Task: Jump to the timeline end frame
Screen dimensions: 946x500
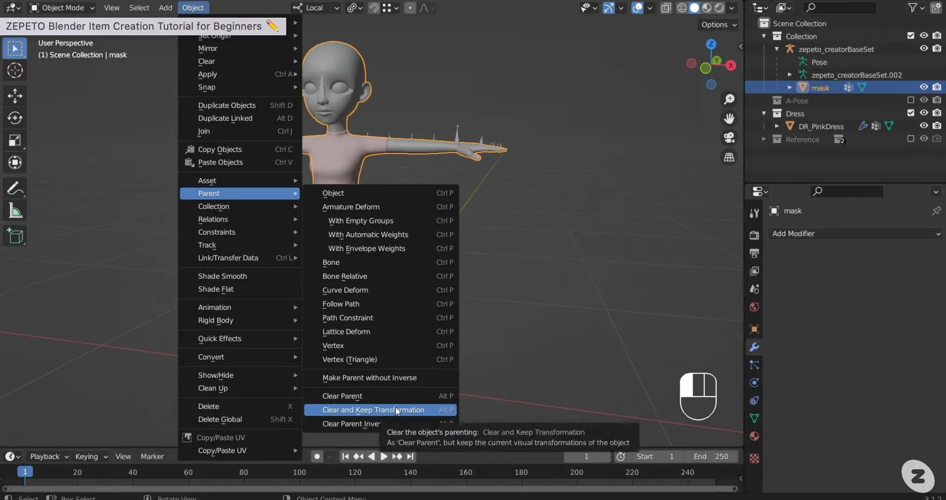Action: pyautogui.click(x=410, y=457)
